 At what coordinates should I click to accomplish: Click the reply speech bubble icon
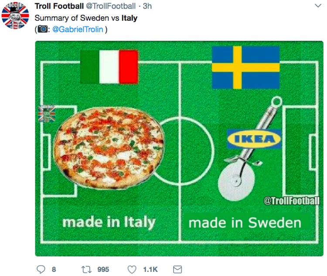pyautogui.click(x=41, y=269)
